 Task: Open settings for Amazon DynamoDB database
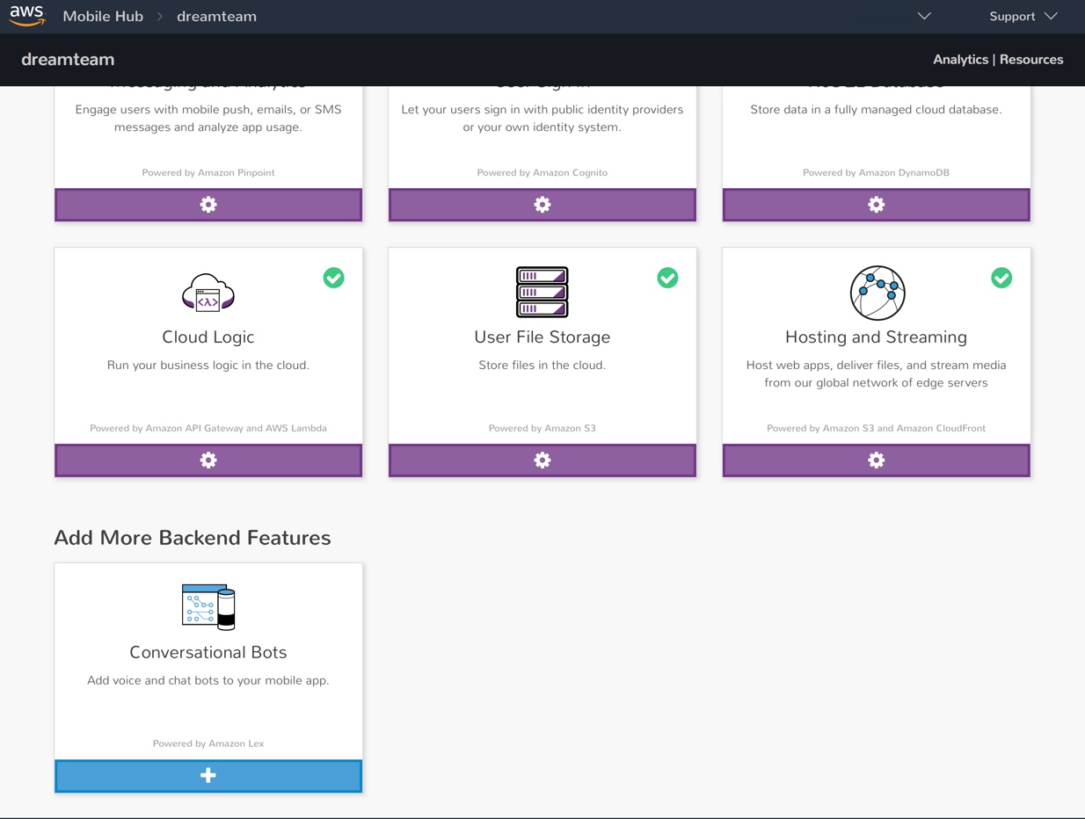click(x=877, y=205)
